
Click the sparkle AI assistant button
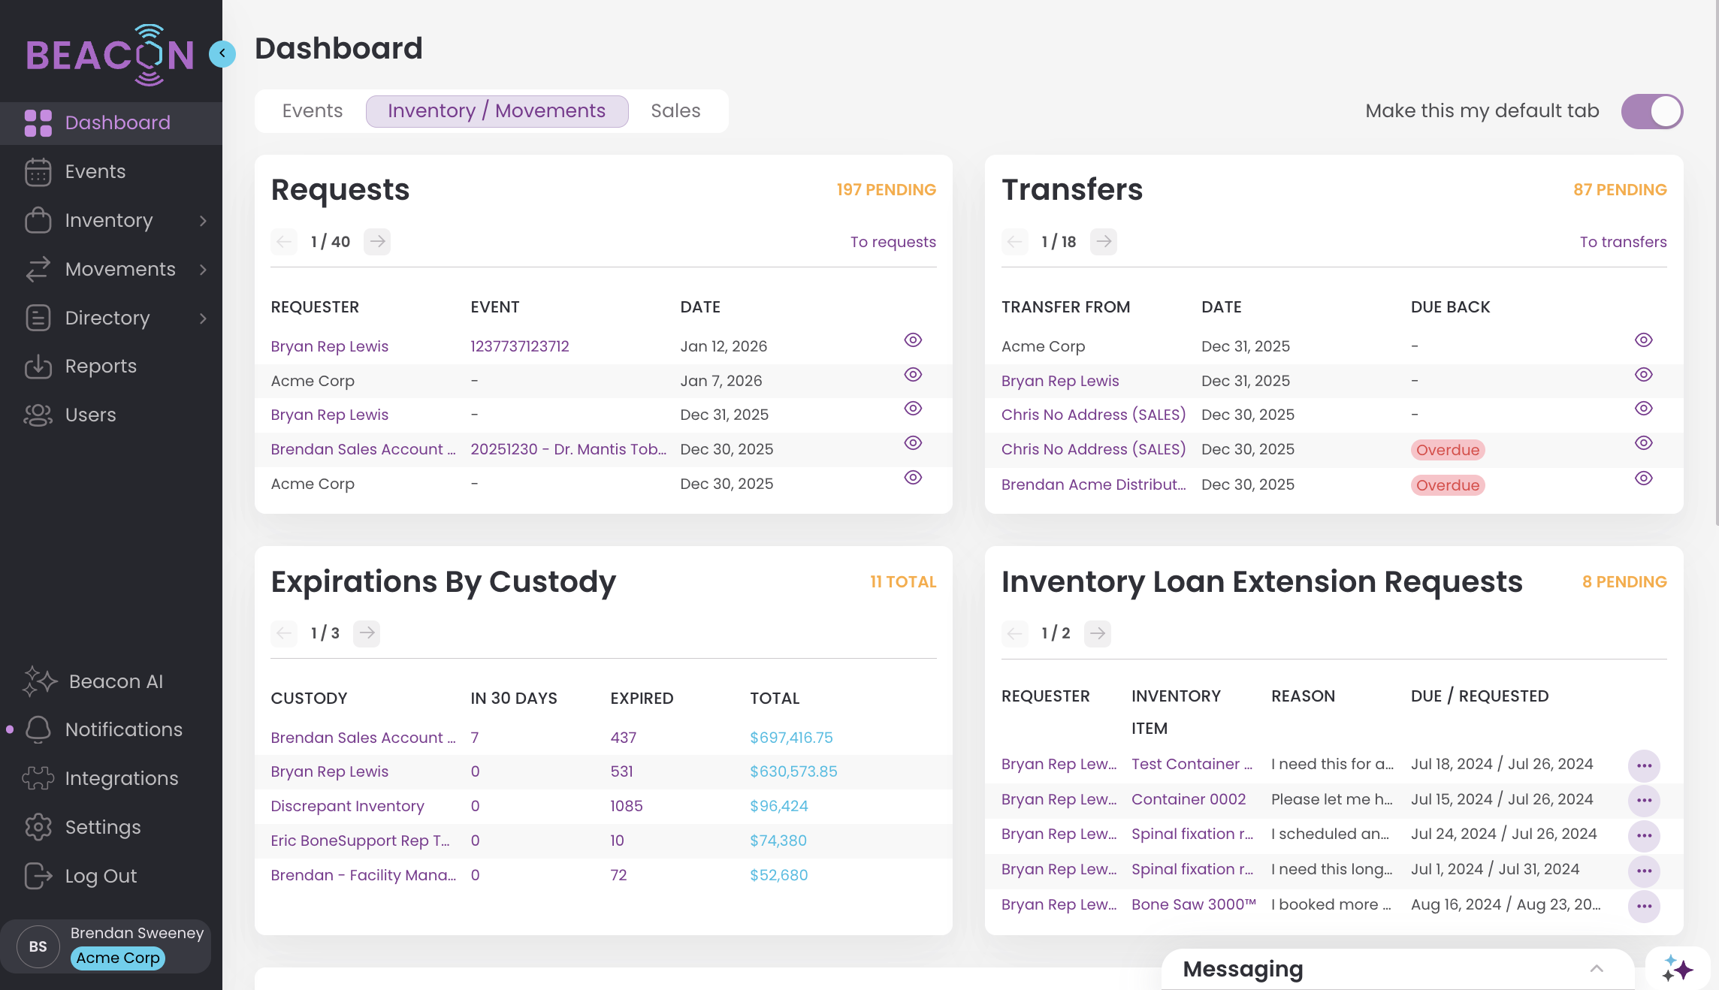click(1677, 969)
